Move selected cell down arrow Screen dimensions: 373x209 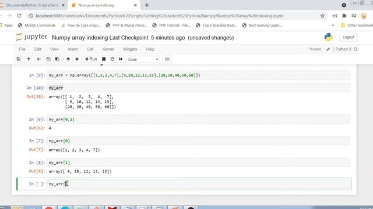[x=77, y=59]
